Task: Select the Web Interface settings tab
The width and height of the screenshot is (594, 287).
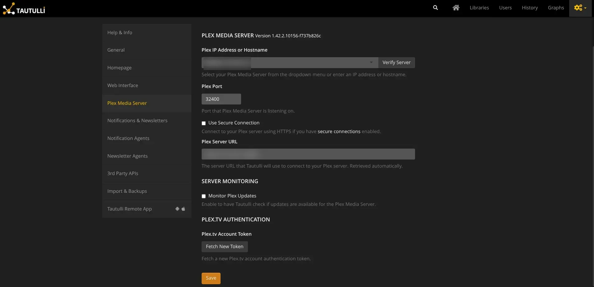Action: point(147,86)
